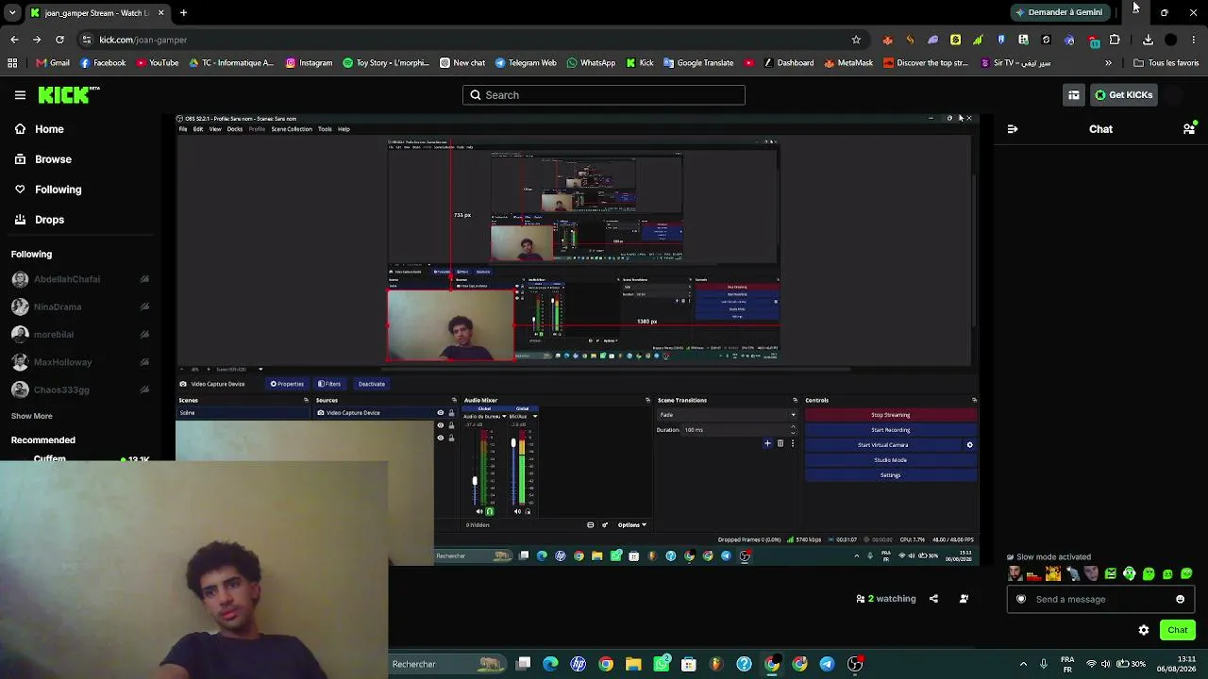Toggle notifications for morebilal

point(144,334)
